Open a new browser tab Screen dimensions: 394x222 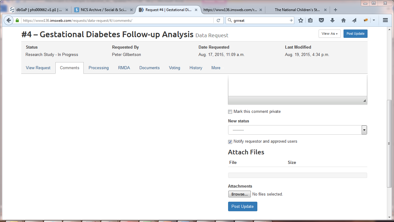(x=336, y=10)
